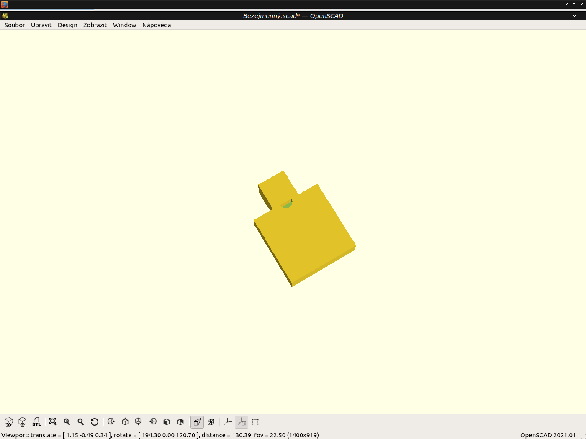586x439 pixels.
Task: Toggle the scale markers overlay
Action: click(242, 422)
